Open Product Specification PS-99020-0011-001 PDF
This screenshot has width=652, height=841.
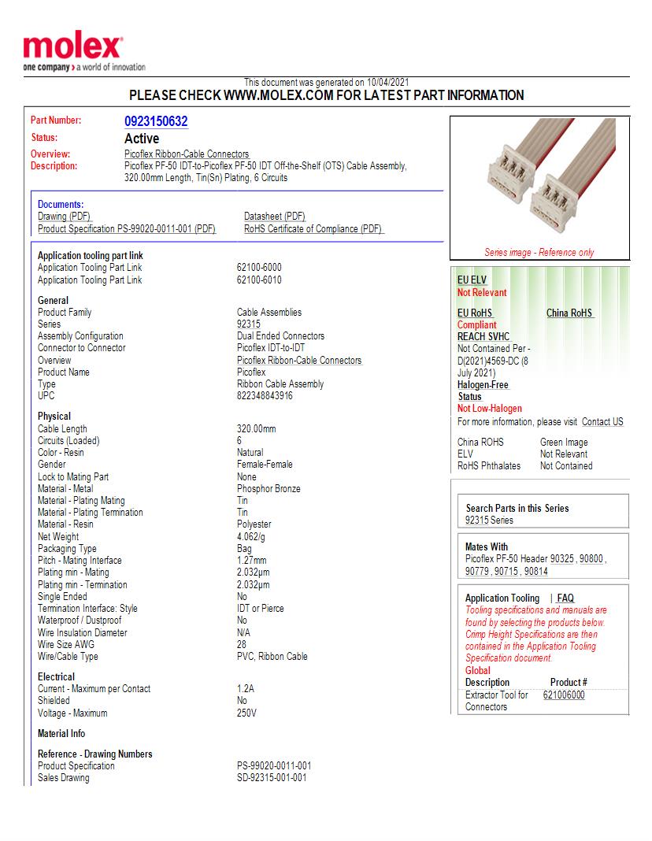tap(124, 228)
